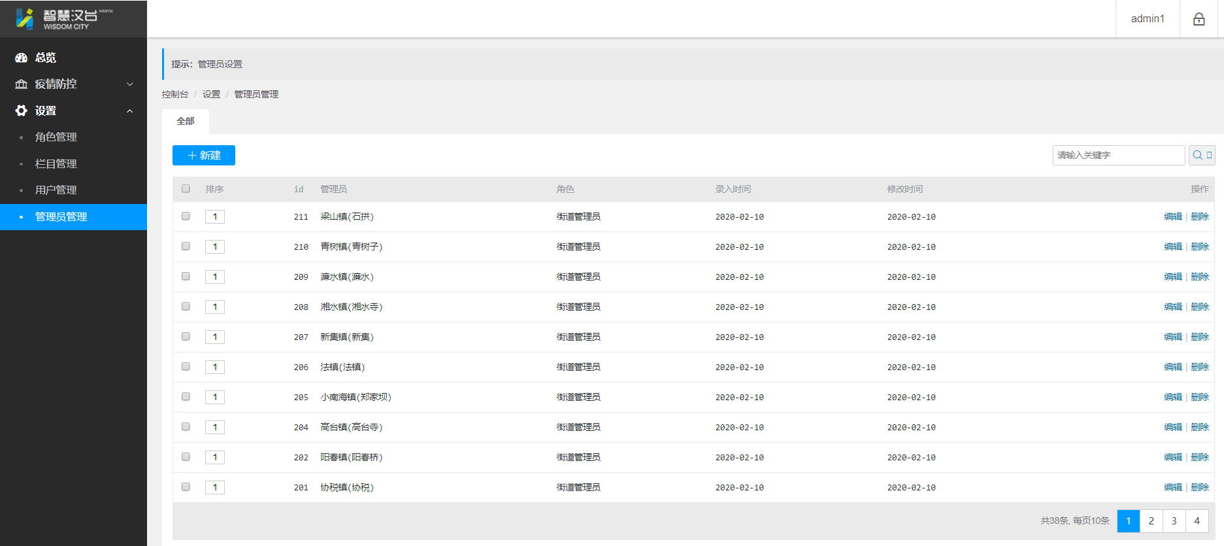Click 编辑 for id 206
Viewport: 1224px width, 546px height.
[1173, 367]
